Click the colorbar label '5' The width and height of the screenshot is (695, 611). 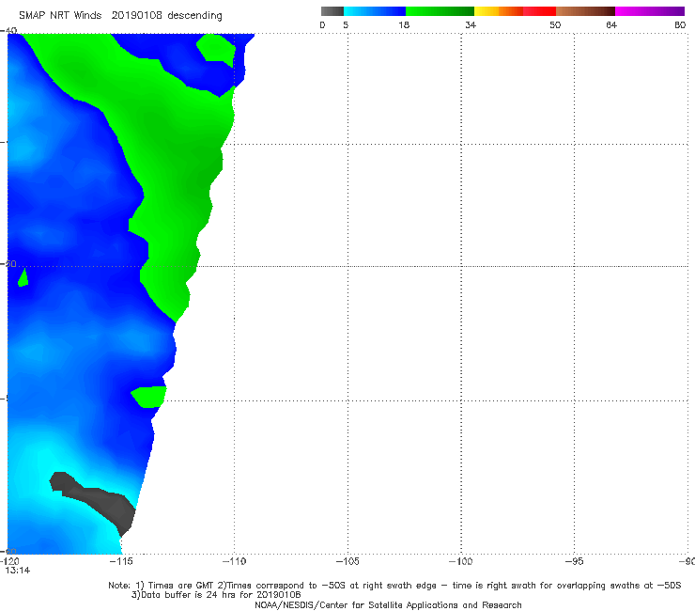click(346, 24)
